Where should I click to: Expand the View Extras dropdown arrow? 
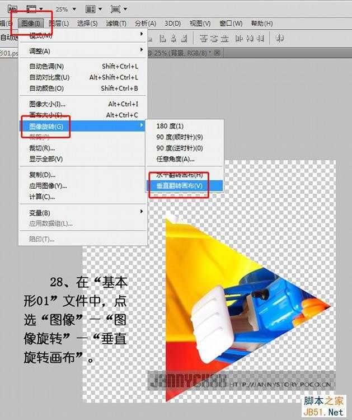pyautogui.click(x=41, y=9)
